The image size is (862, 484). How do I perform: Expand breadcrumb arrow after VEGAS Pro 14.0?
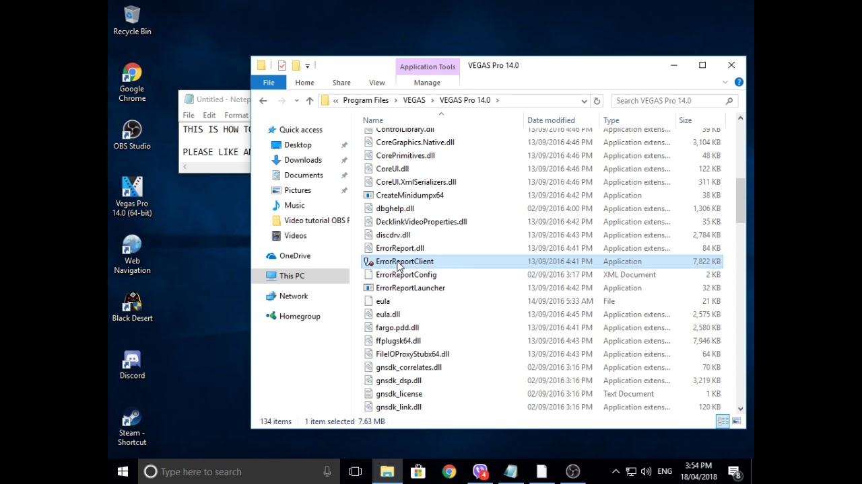click(498, 101)
